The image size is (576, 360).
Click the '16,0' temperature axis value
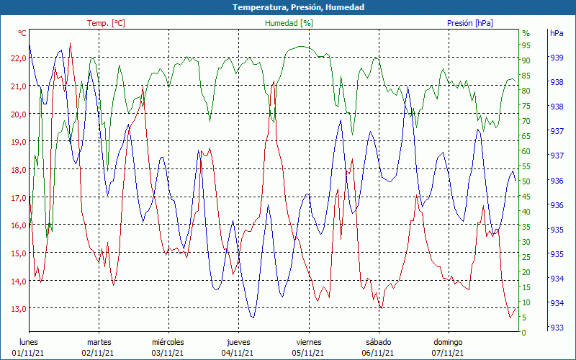[19, 225]
